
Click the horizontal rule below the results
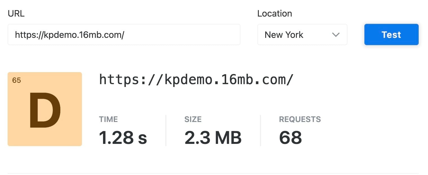coord(213,173)
